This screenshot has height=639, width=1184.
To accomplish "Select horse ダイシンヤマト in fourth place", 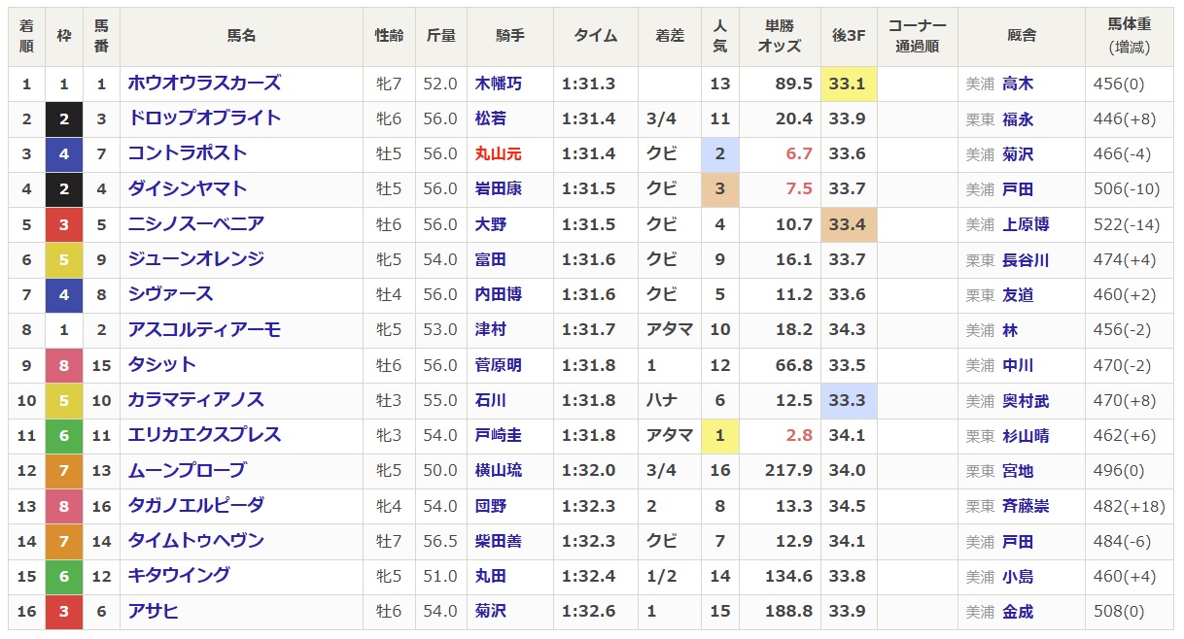I will point(188,188).
